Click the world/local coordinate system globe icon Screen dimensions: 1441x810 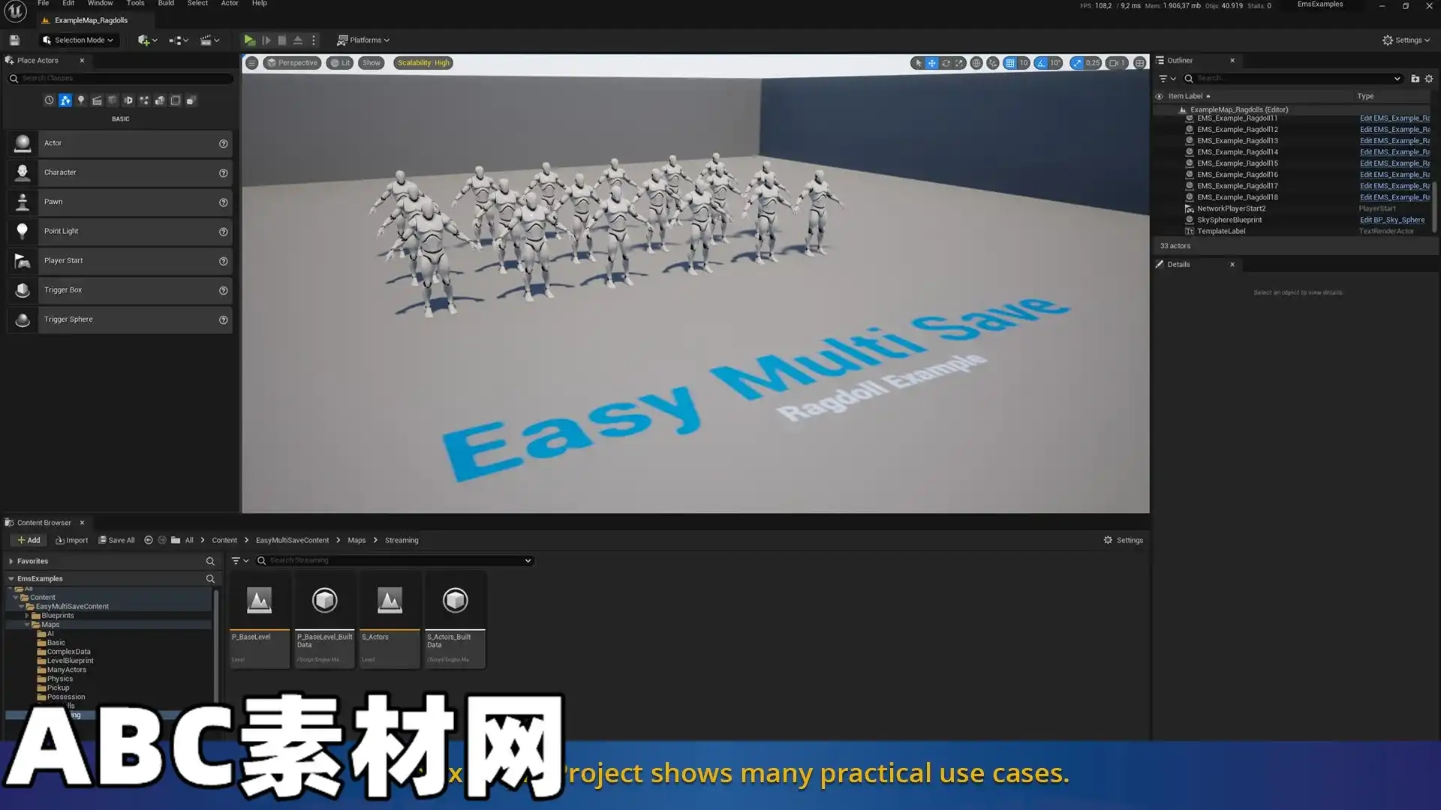(976, 63)
